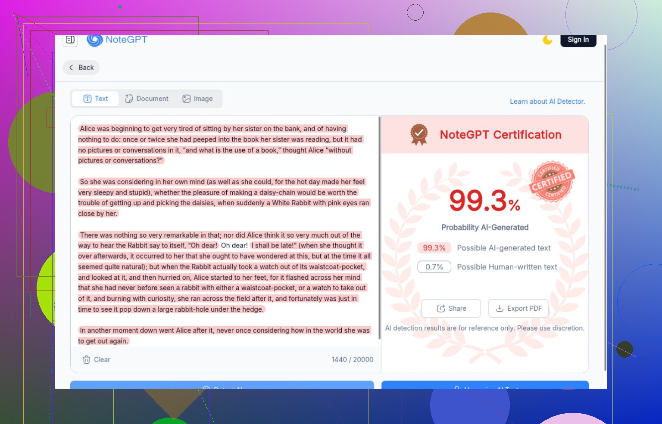
Task: Click the 'Possible Human-written text' label
Action: tap(507, 267)
